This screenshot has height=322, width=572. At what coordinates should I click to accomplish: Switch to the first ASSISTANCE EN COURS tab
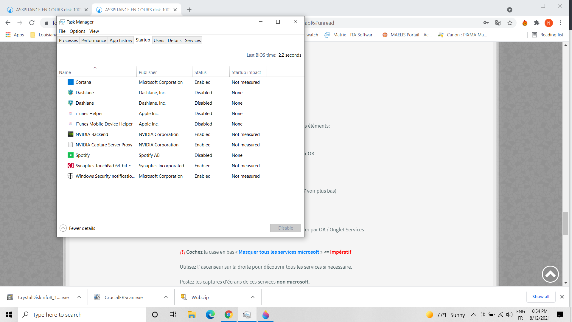(x=48, y=10)
